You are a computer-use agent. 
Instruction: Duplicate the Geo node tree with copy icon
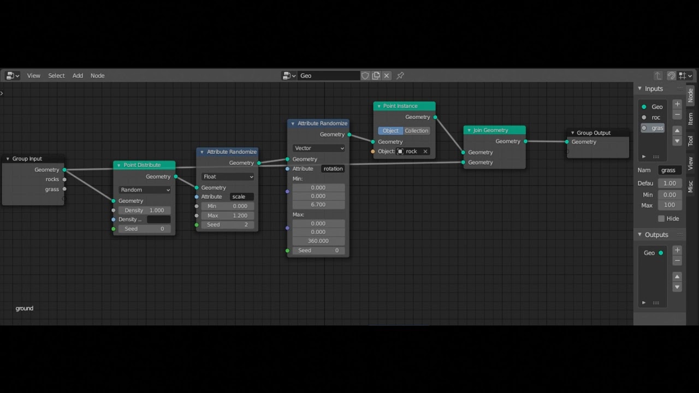pyautogui.click(x=376, y=76)
